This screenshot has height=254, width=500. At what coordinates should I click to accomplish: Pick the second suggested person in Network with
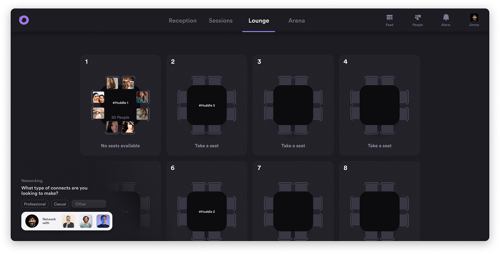[x=86, y=221]
